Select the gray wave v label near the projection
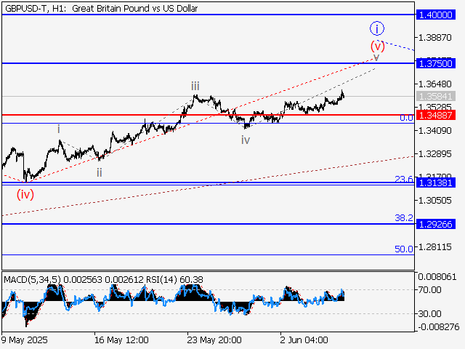Screen dimensions: 465x349 coord(376,57)
